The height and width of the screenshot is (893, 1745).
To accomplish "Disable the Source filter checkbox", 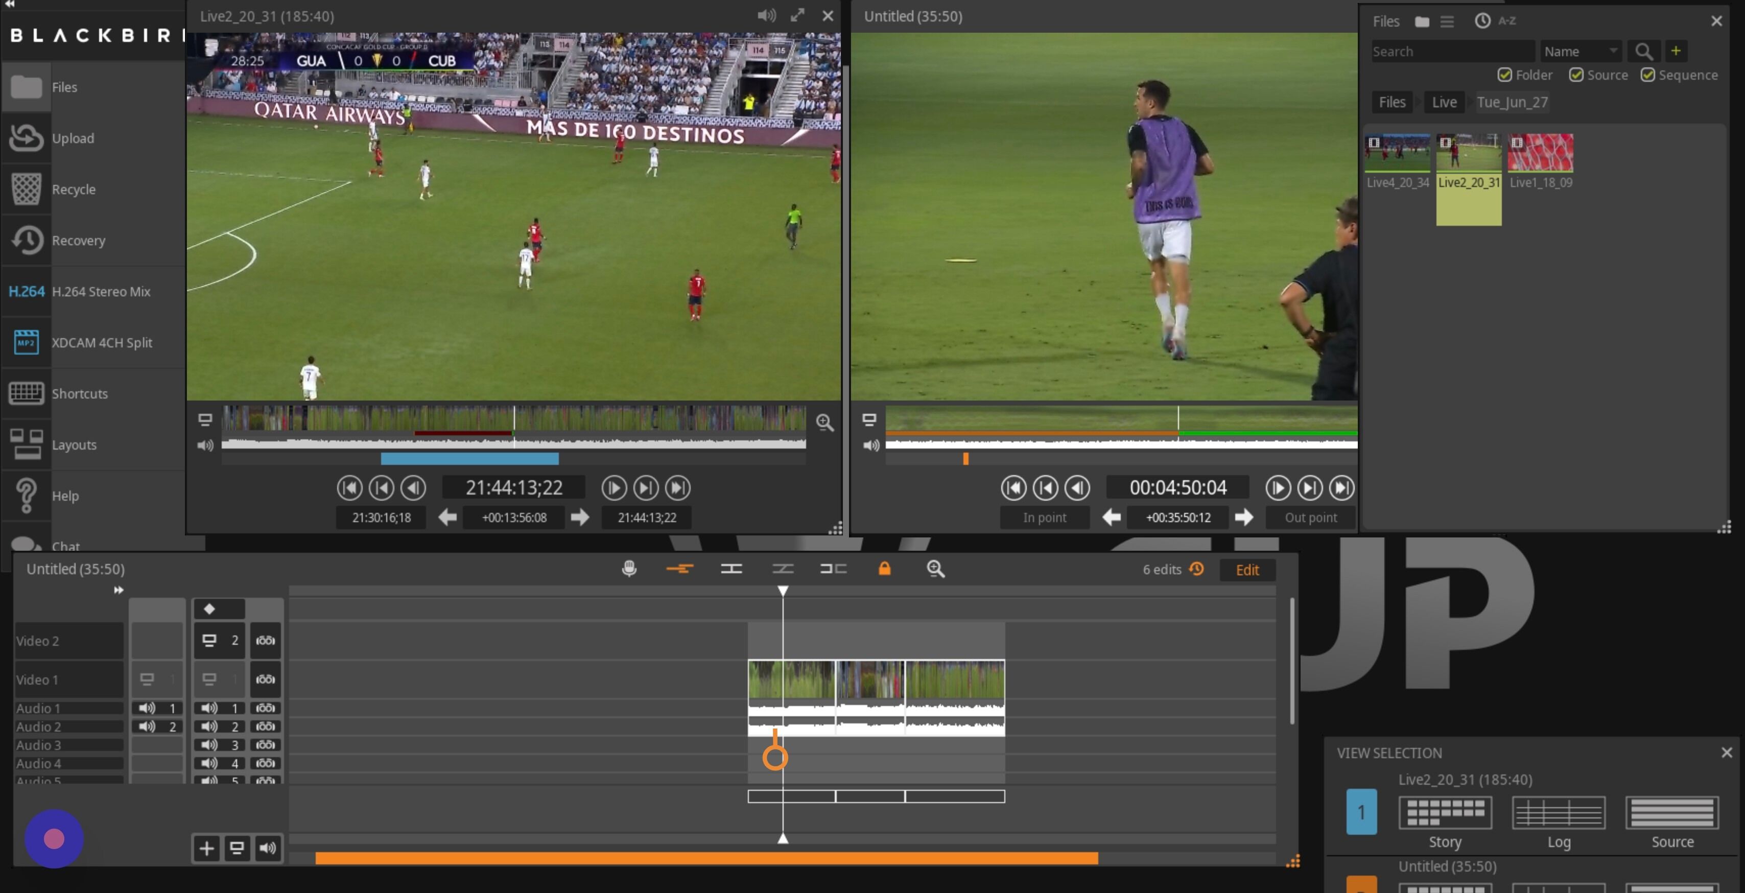I will [1576, 75].
